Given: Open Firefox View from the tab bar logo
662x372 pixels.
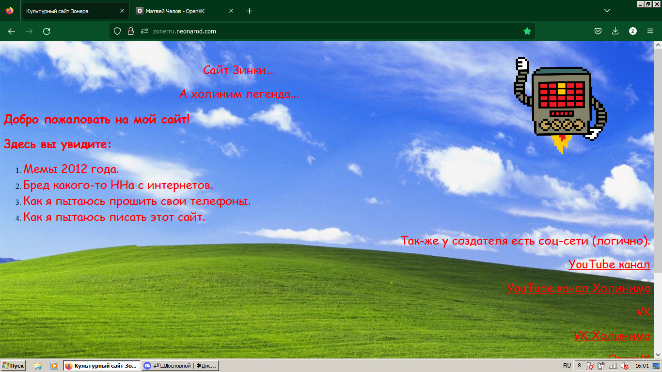Looking at the screenshot, I should click(x=10, y=11).
